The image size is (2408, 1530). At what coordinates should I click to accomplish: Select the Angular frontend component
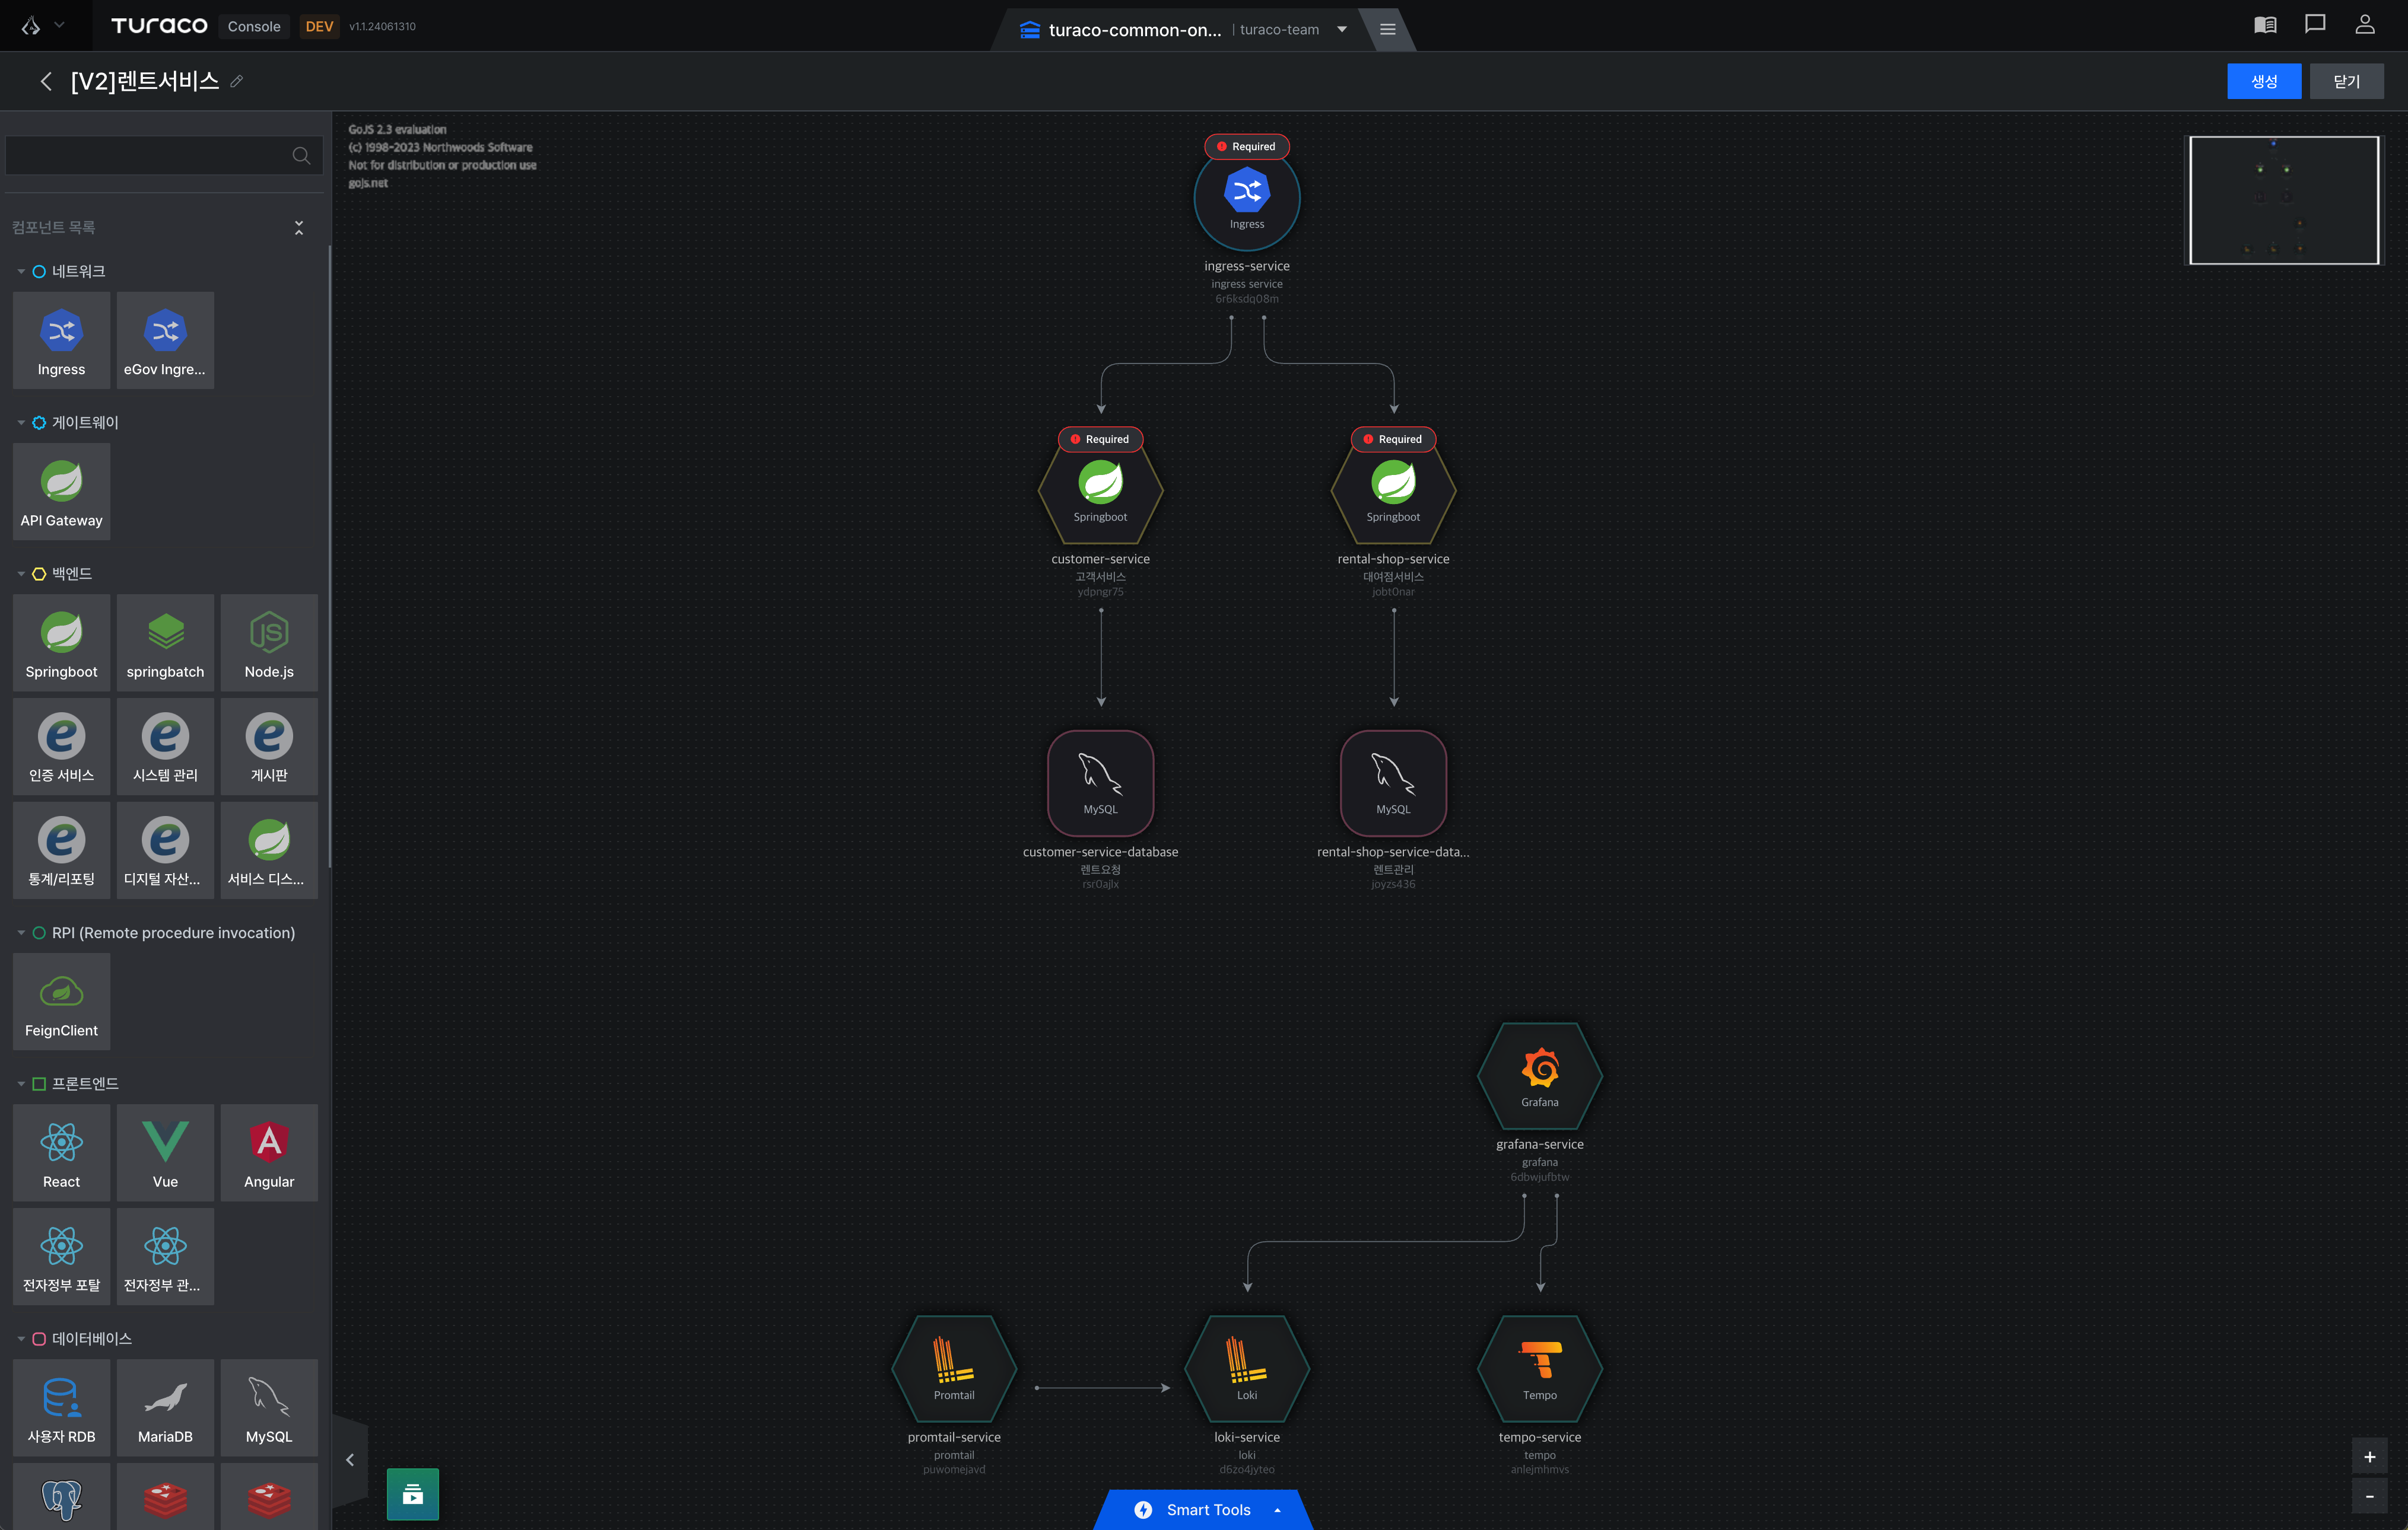[x=269, y=1152]
